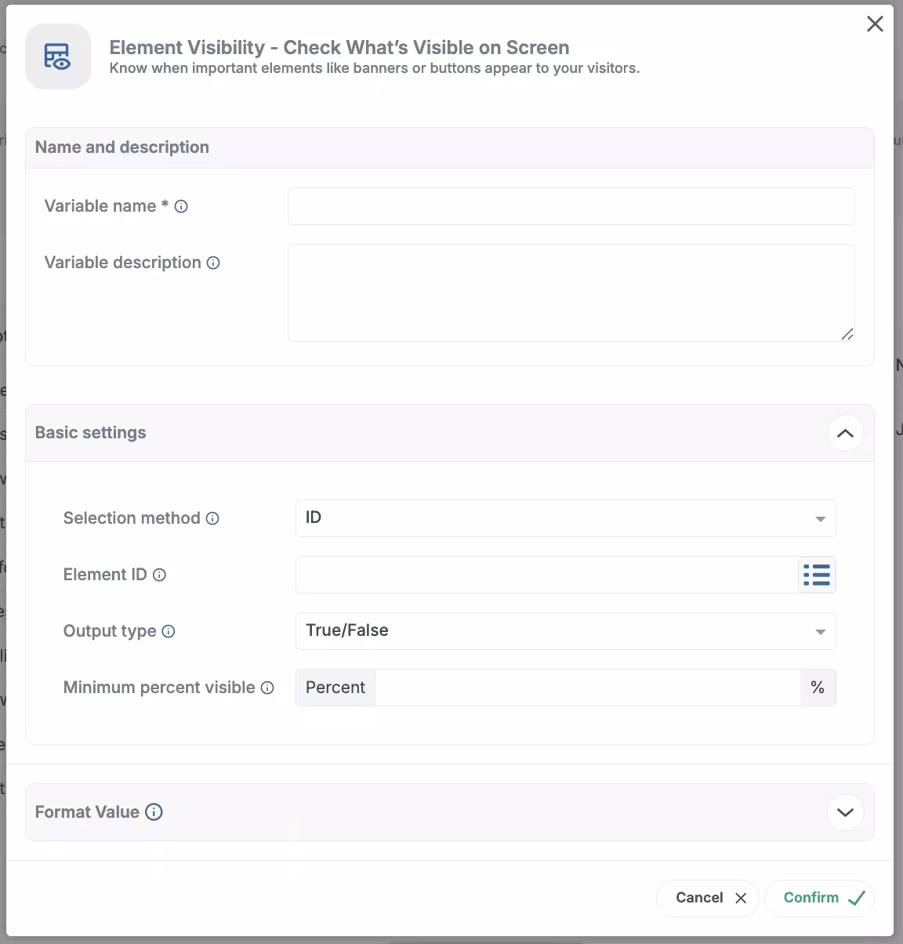Click the Minimum percent visible input
The width and height of the screenshot is (903, 944).
pyautogui.click(x=587, y=688)
